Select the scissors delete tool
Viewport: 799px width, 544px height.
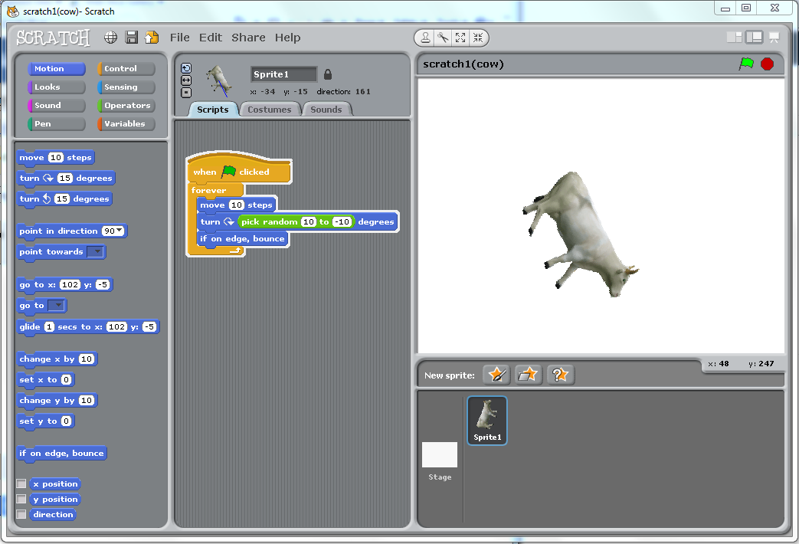pyautogui.click(x=443, y=38)
